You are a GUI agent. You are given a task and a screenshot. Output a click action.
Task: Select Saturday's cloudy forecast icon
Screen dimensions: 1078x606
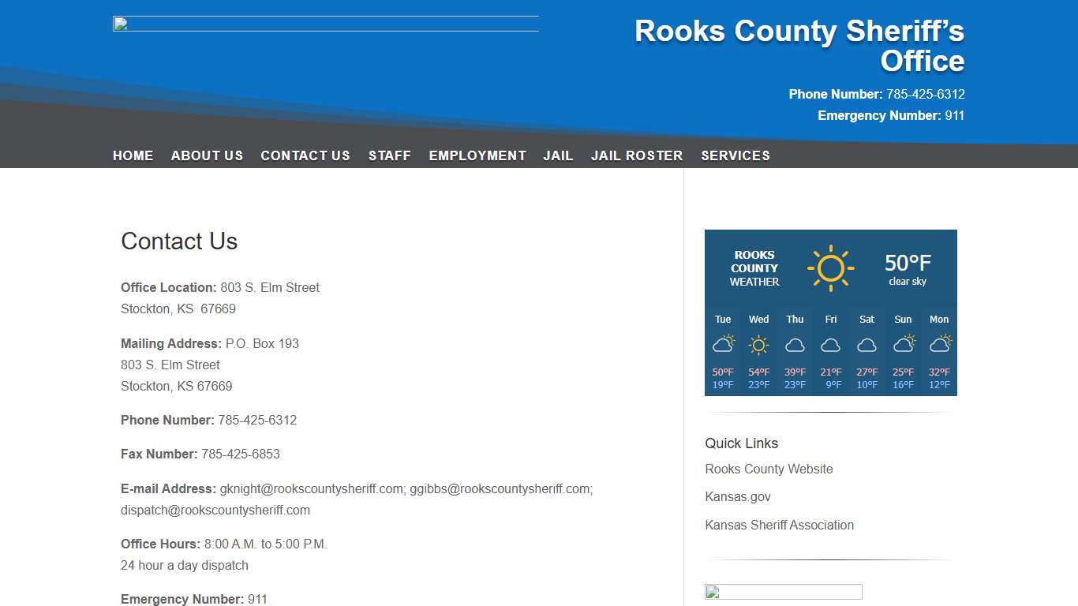point(867,345)
